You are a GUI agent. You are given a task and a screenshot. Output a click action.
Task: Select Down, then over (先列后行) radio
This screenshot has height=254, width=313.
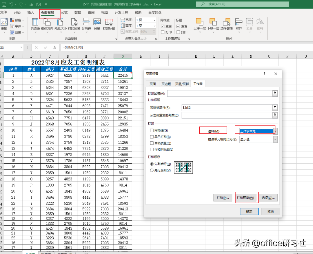152,164
